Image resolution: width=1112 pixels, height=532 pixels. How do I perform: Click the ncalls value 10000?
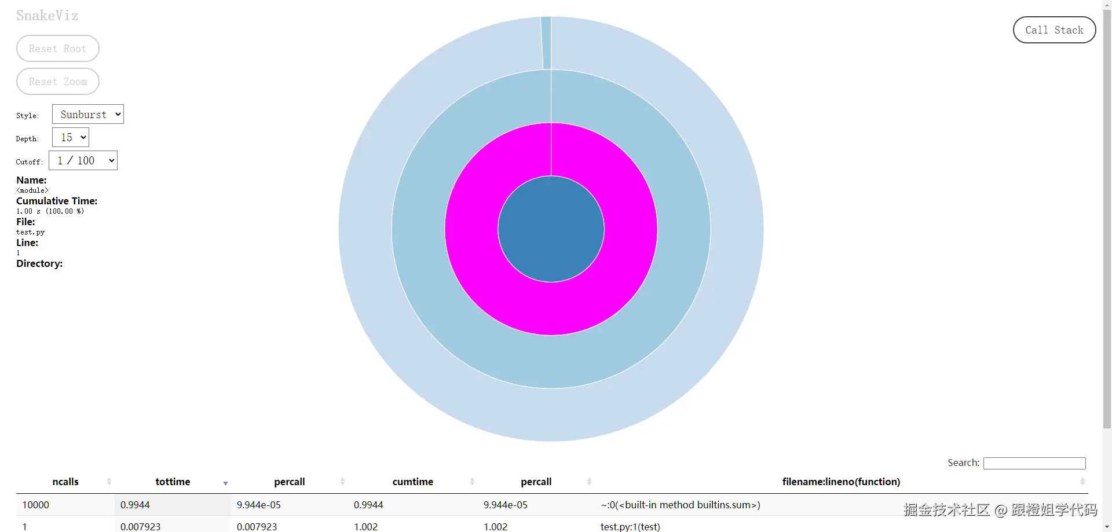click(x=36, y=505)
